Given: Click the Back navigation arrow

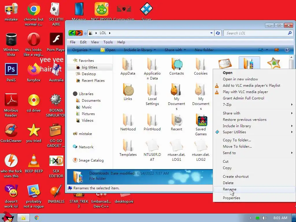Looking at the screenshot, I should click(x=72, y=33).
